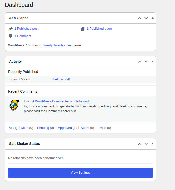Screen dimensions: 175x190
Task: Filter comments by Trash
Action: pyautogui.click(x=102, y=128)
